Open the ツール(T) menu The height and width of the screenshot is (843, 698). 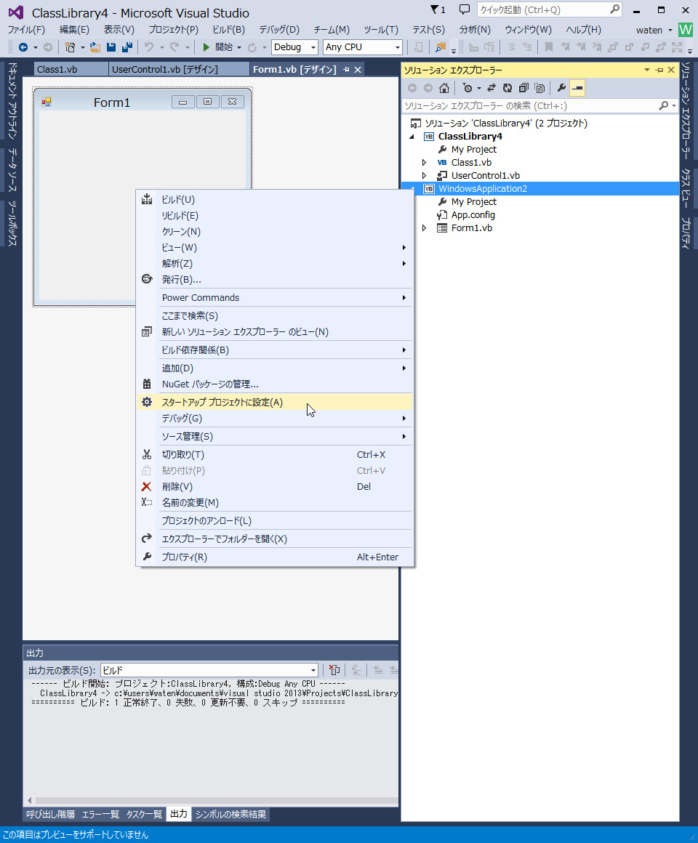[381, 30]
